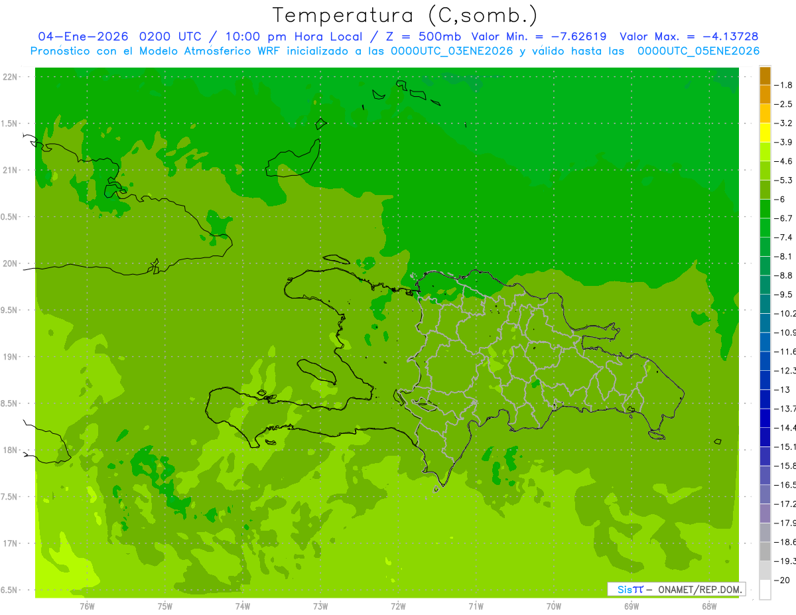
Task: Click the "-7.4" colorbar value
Action: (x=783, y=238)
